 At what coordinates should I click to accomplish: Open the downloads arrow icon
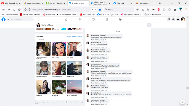coord(143,9)
